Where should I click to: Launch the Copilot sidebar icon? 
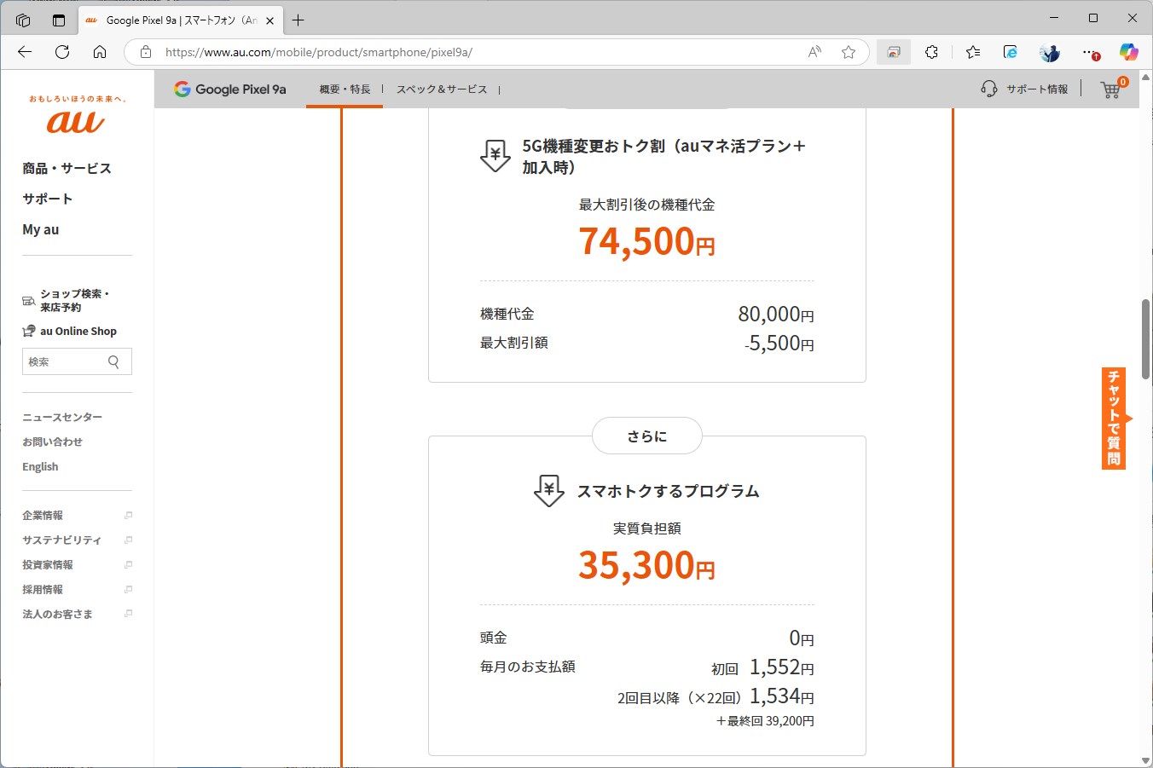pyautogui.click(x=1128, y=52)
